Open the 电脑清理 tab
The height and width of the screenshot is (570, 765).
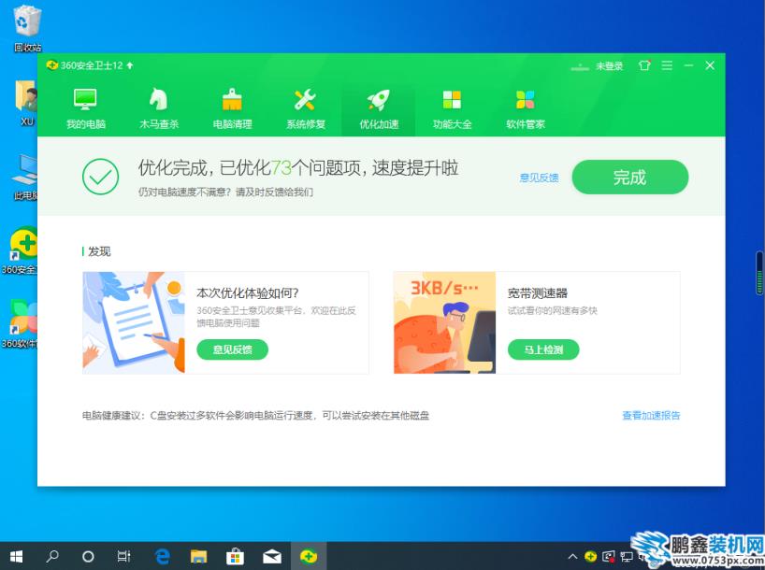coord(232,109)
